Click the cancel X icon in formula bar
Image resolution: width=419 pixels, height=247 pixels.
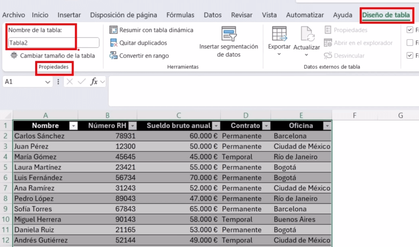pyautogui.click(x=70, y=82)
